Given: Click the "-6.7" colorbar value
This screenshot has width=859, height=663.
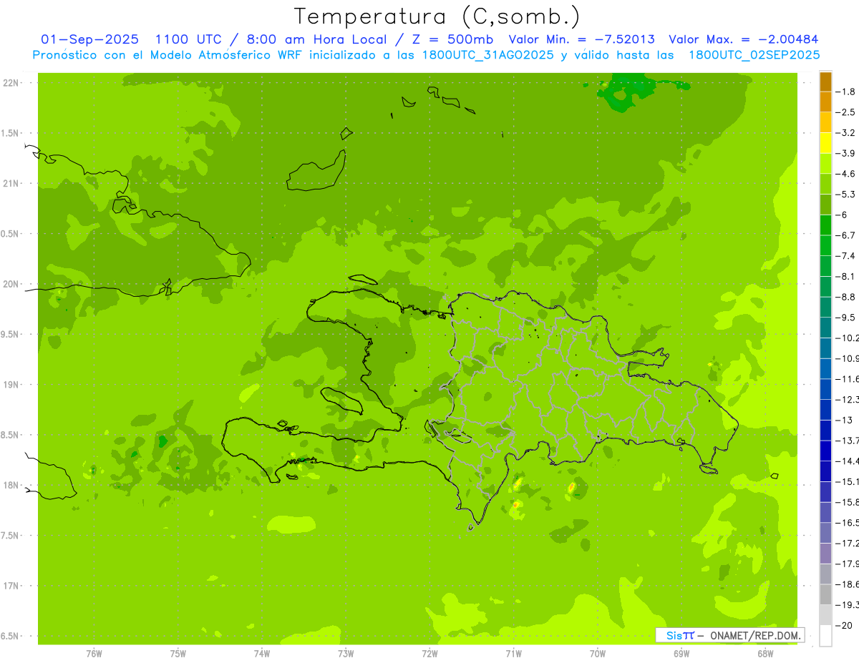Looking at the screenshot, I should (x=845, y=235).
